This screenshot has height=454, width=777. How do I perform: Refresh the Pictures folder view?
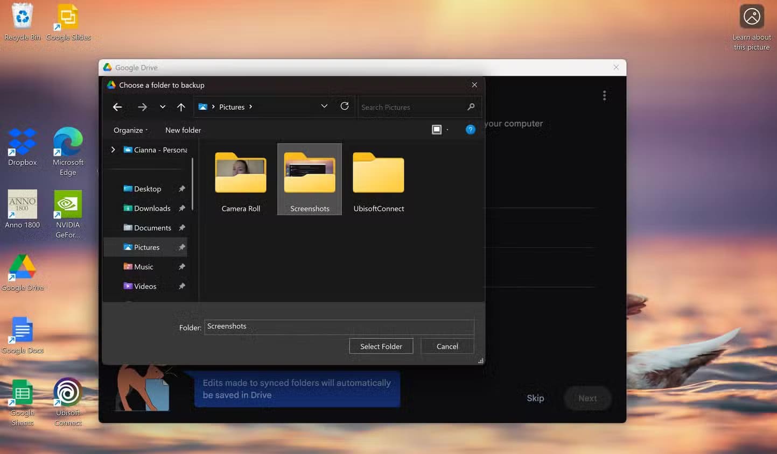[345, 107]
